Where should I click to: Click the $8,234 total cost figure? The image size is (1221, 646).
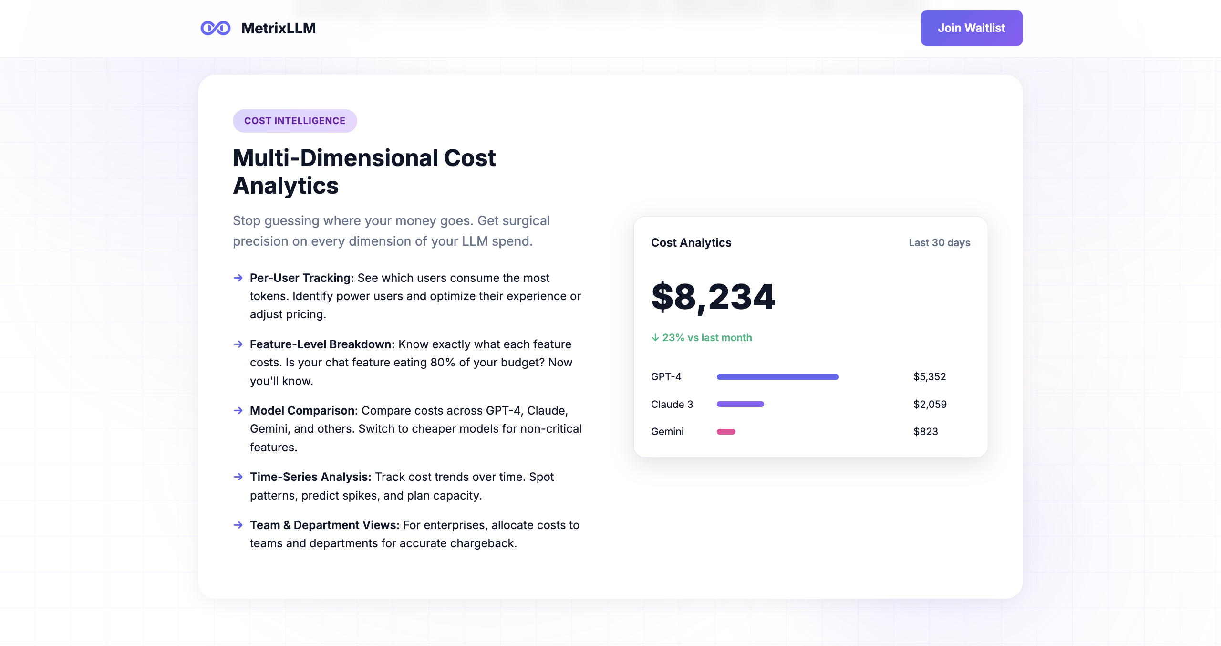click(713, 297)
